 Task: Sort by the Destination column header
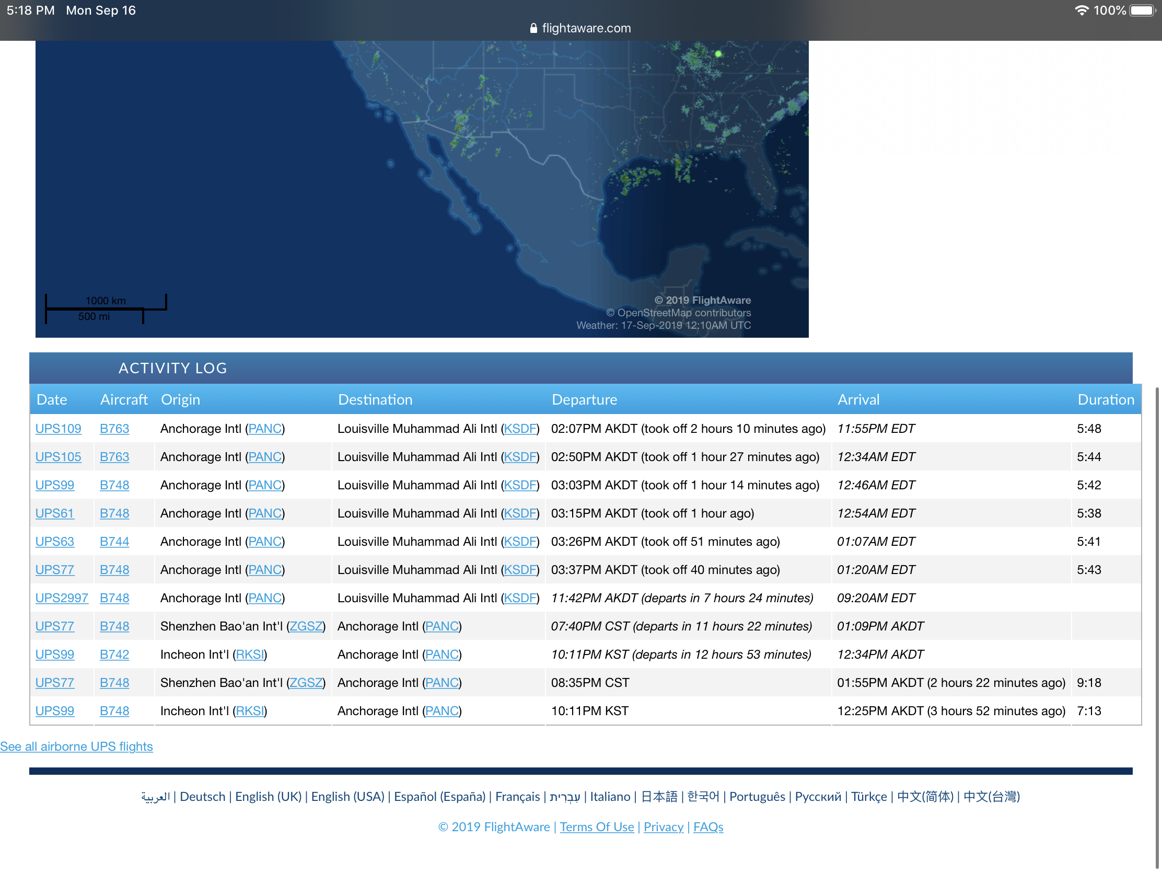click(x=375, y=400)
